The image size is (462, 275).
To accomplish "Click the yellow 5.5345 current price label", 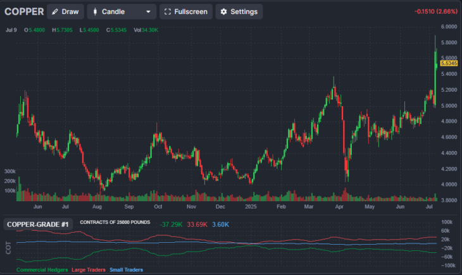I will pos(449,63).
